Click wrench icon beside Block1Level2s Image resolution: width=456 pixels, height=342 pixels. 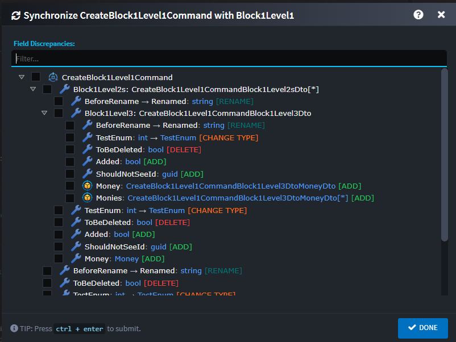tap(65, 89)
